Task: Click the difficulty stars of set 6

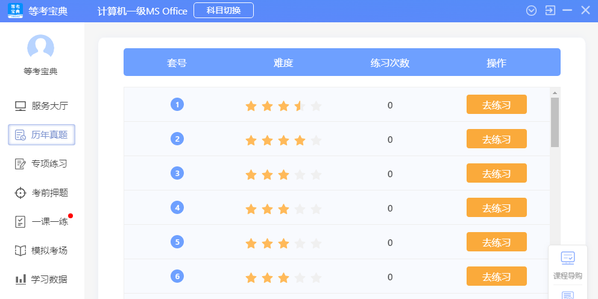Action: point(283,278)
